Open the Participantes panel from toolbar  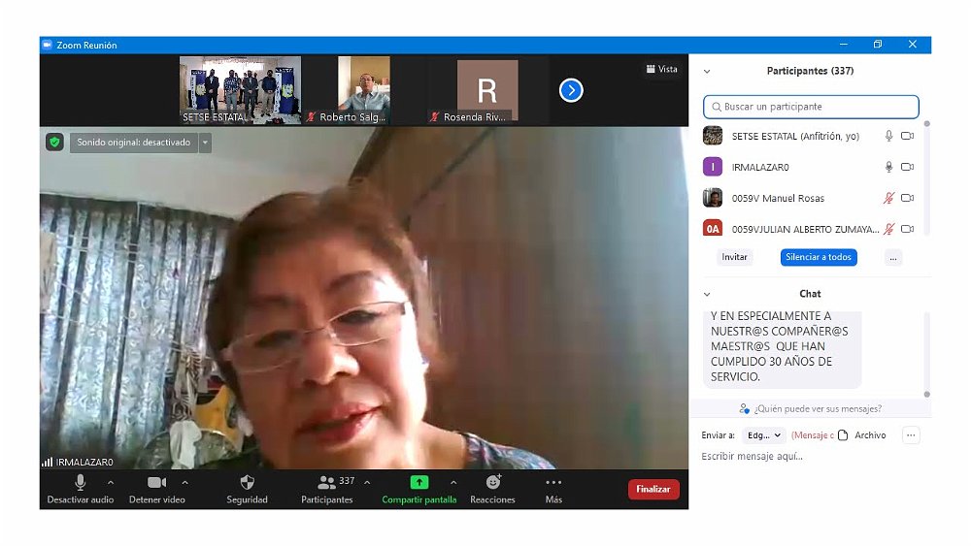[326, 482]
